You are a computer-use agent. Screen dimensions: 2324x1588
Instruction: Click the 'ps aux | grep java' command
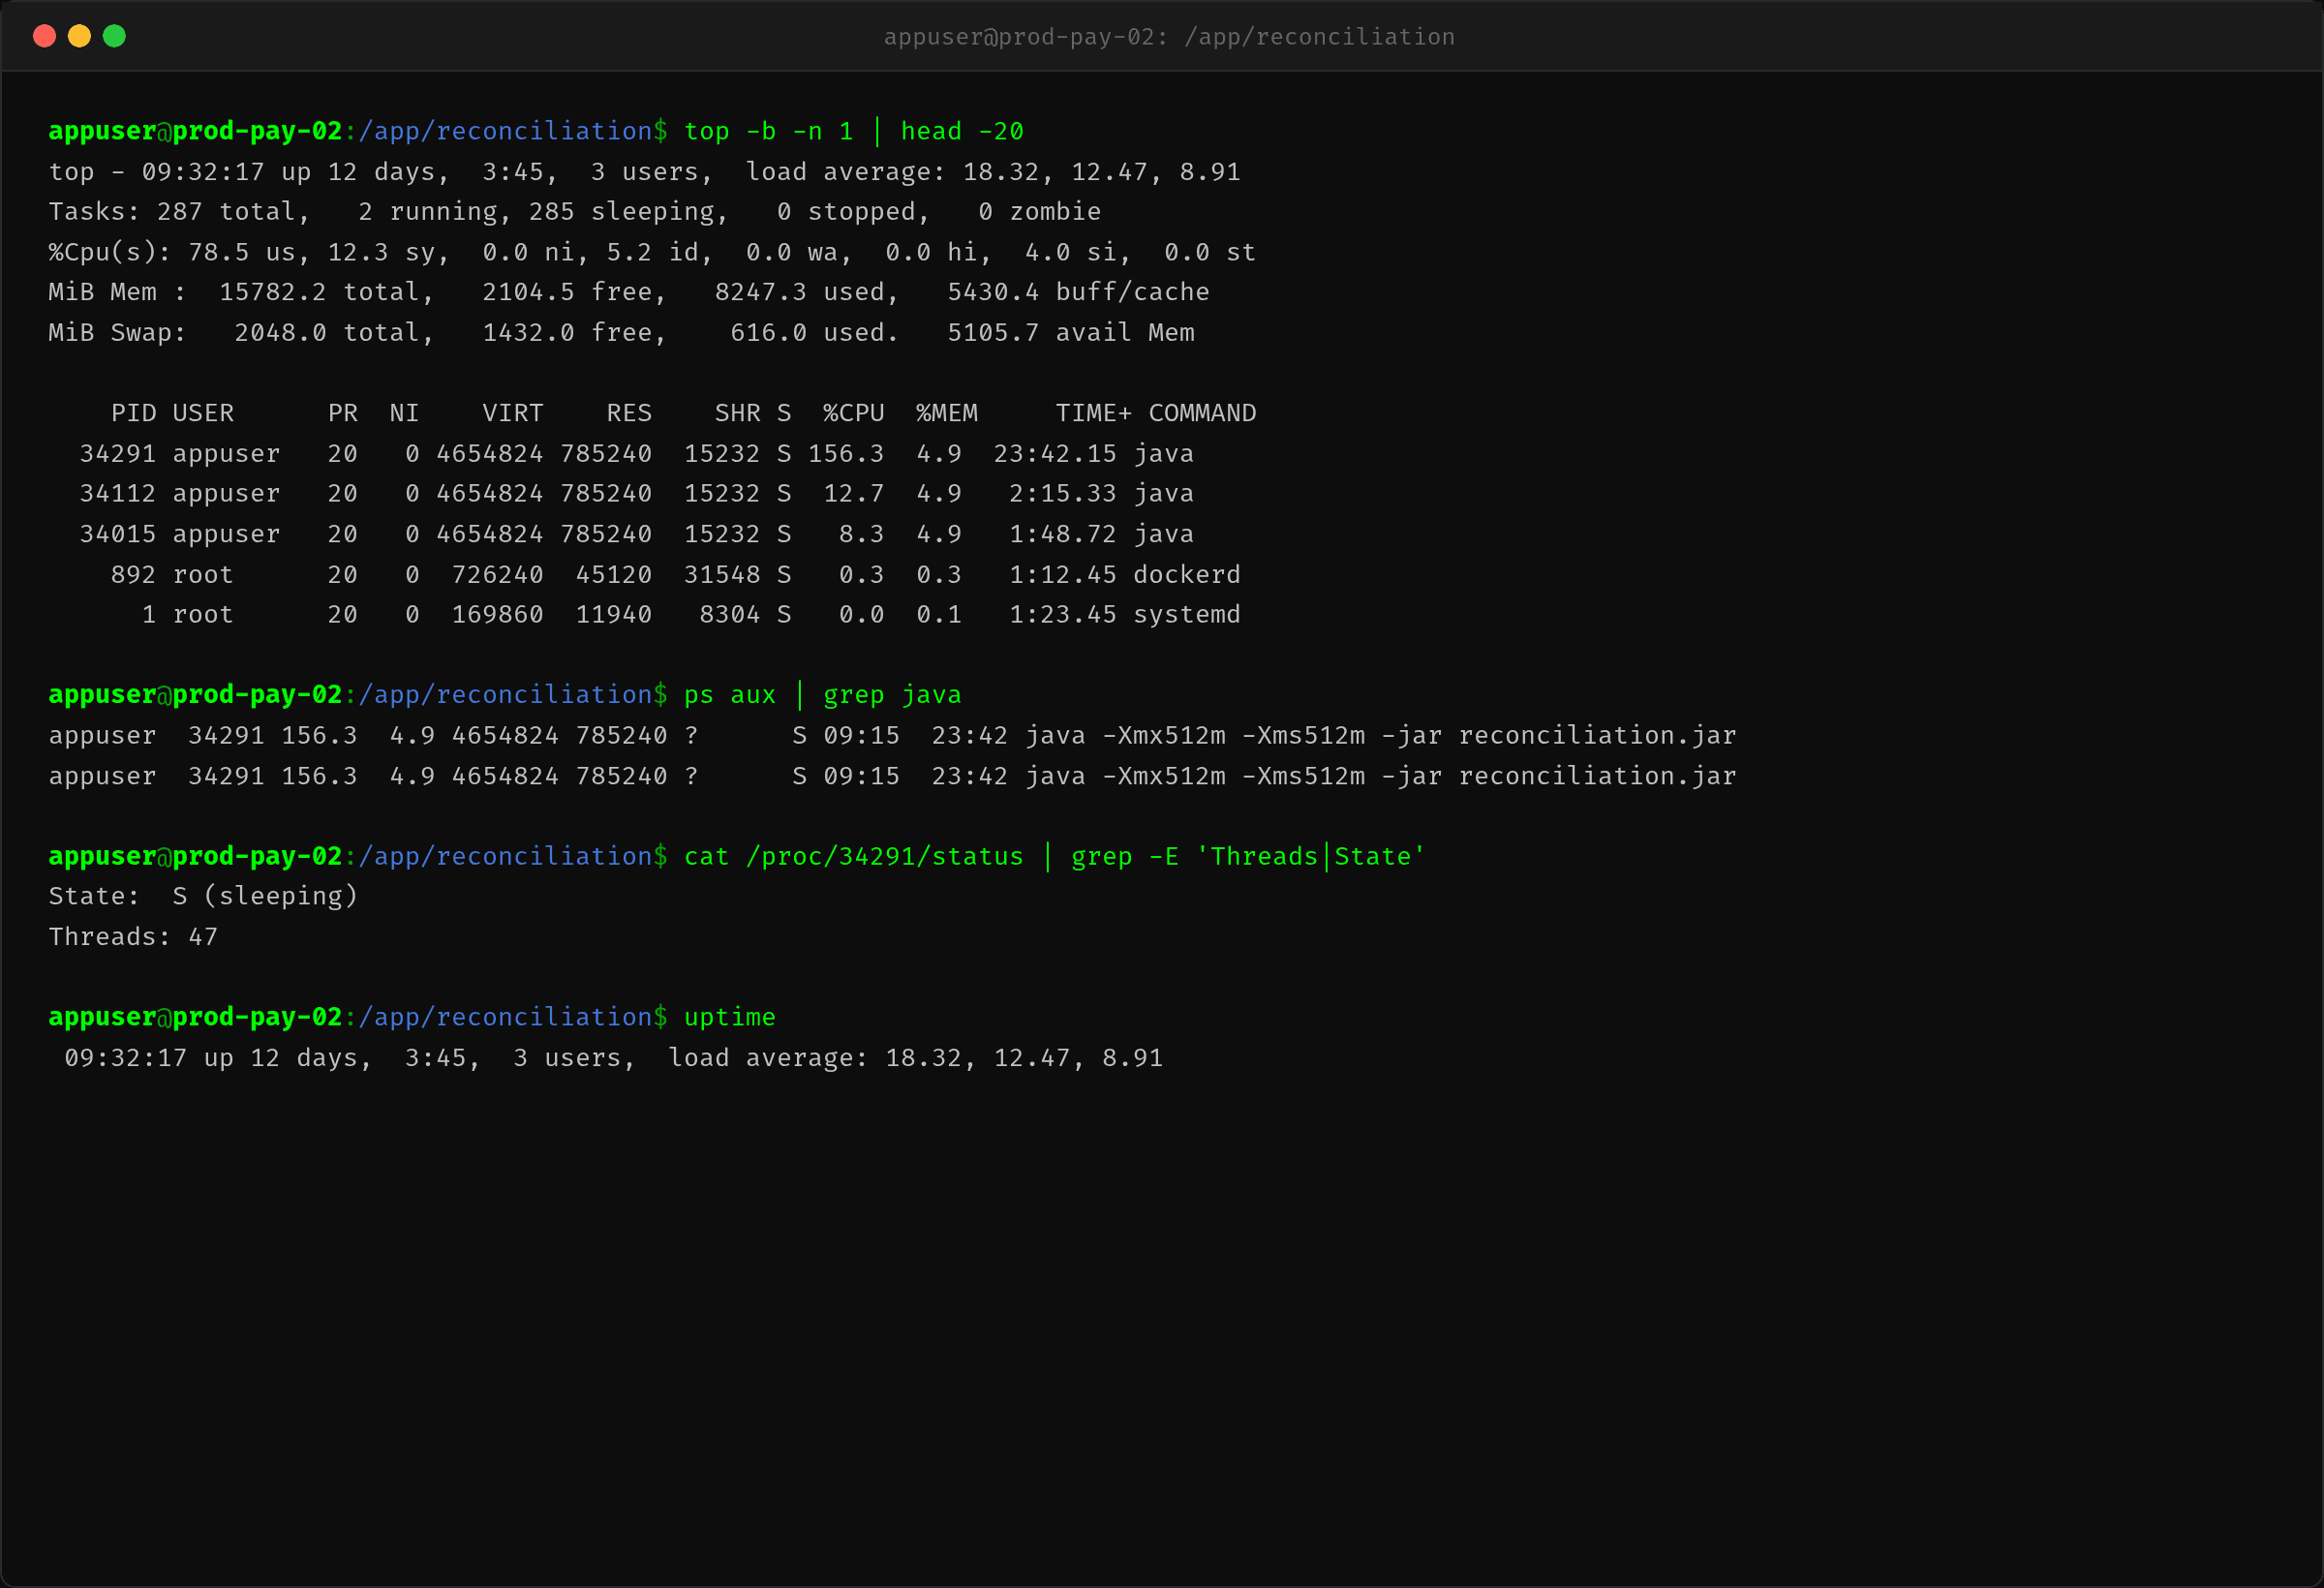tap(822, 695)
